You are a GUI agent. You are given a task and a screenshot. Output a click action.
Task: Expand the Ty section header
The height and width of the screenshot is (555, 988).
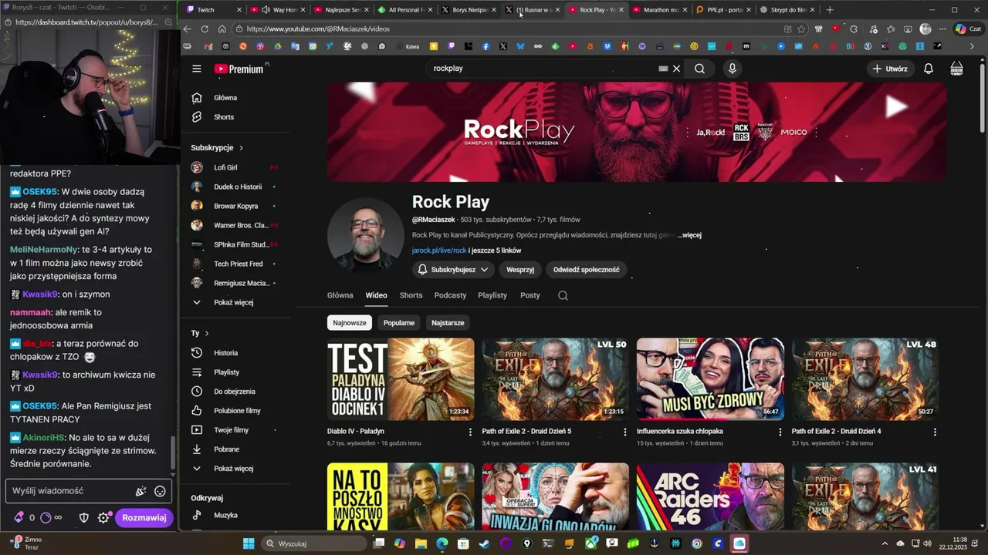(200, 333)
